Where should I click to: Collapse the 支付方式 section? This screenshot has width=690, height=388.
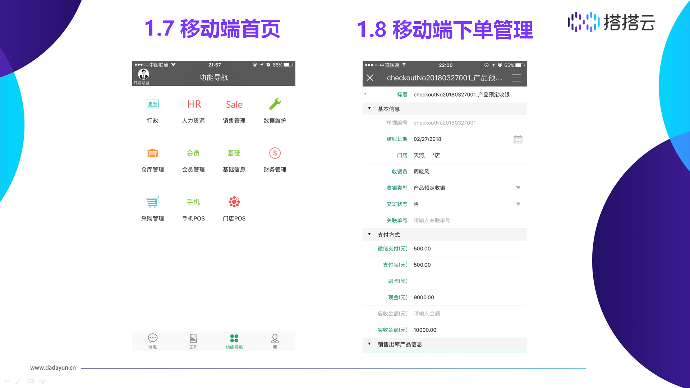(369, 235)
